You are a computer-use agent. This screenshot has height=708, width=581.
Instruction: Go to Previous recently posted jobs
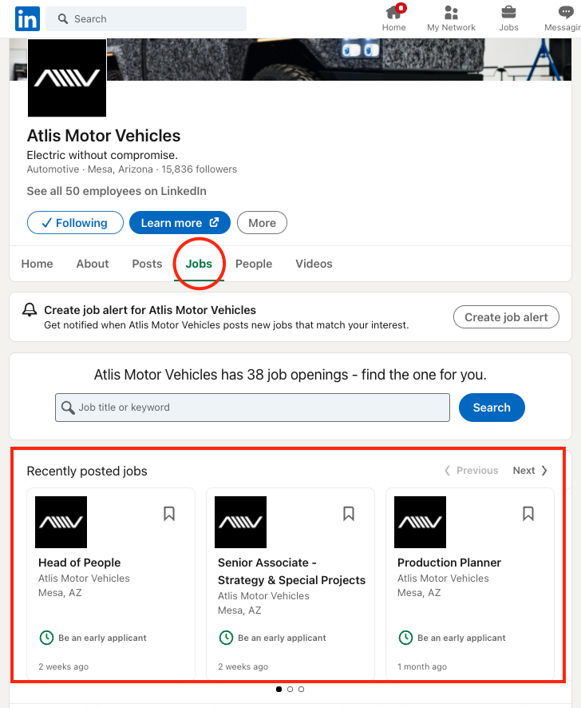point(472,471)
